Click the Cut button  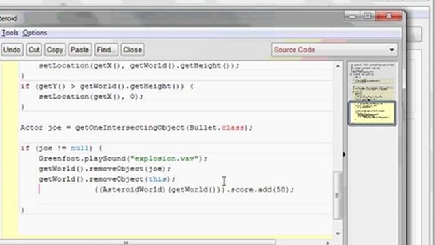tap(34, 50)
